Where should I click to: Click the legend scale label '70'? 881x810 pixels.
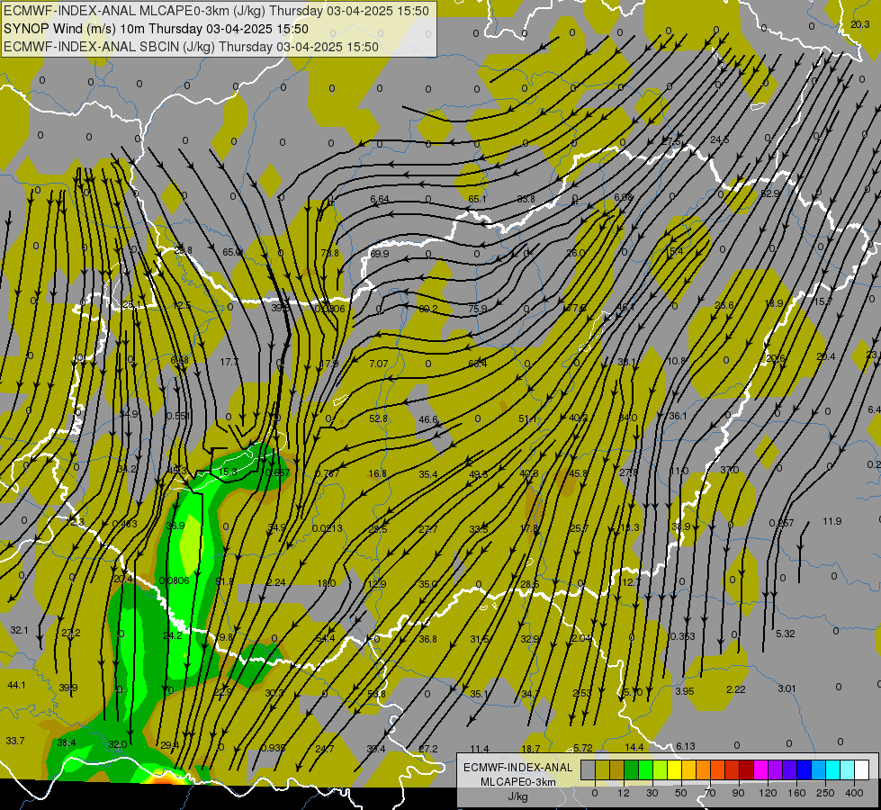tap(710, 793)
